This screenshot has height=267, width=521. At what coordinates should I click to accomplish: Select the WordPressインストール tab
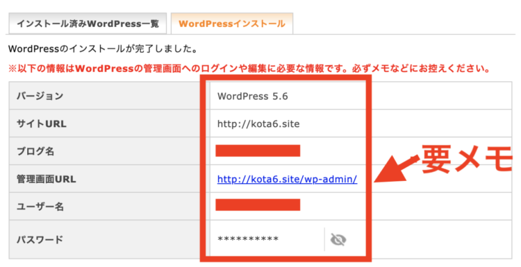click(x=232, y=24)
